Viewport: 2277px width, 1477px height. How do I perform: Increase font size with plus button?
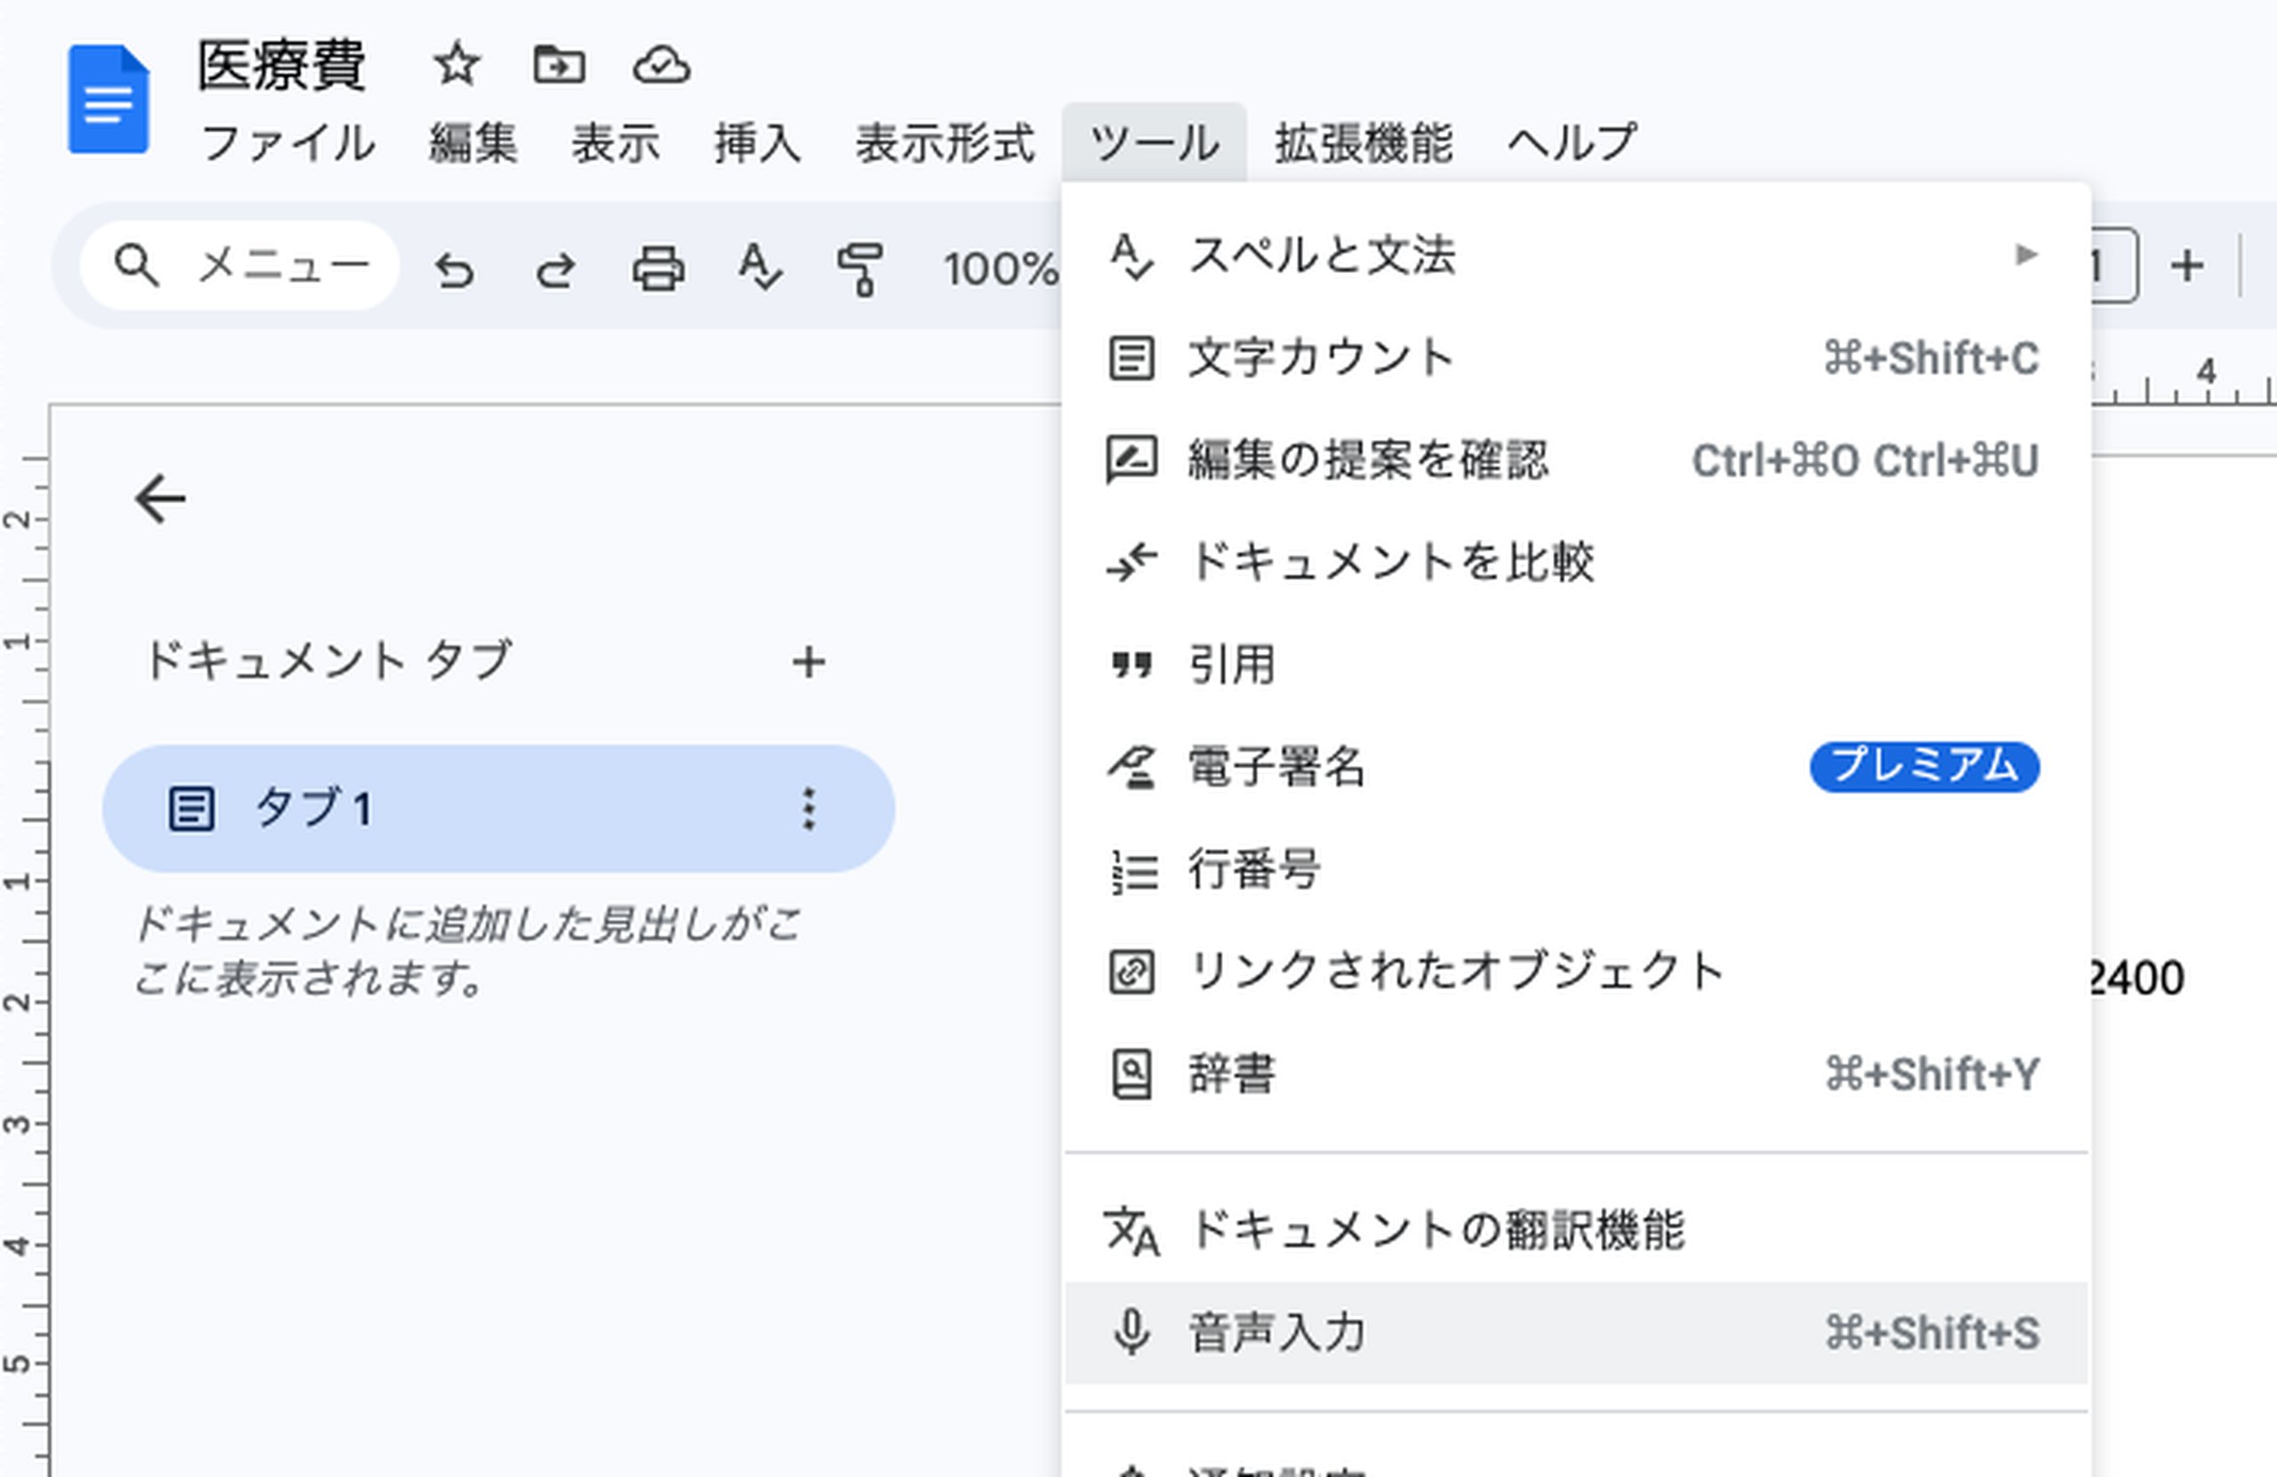pos(2187,266)
